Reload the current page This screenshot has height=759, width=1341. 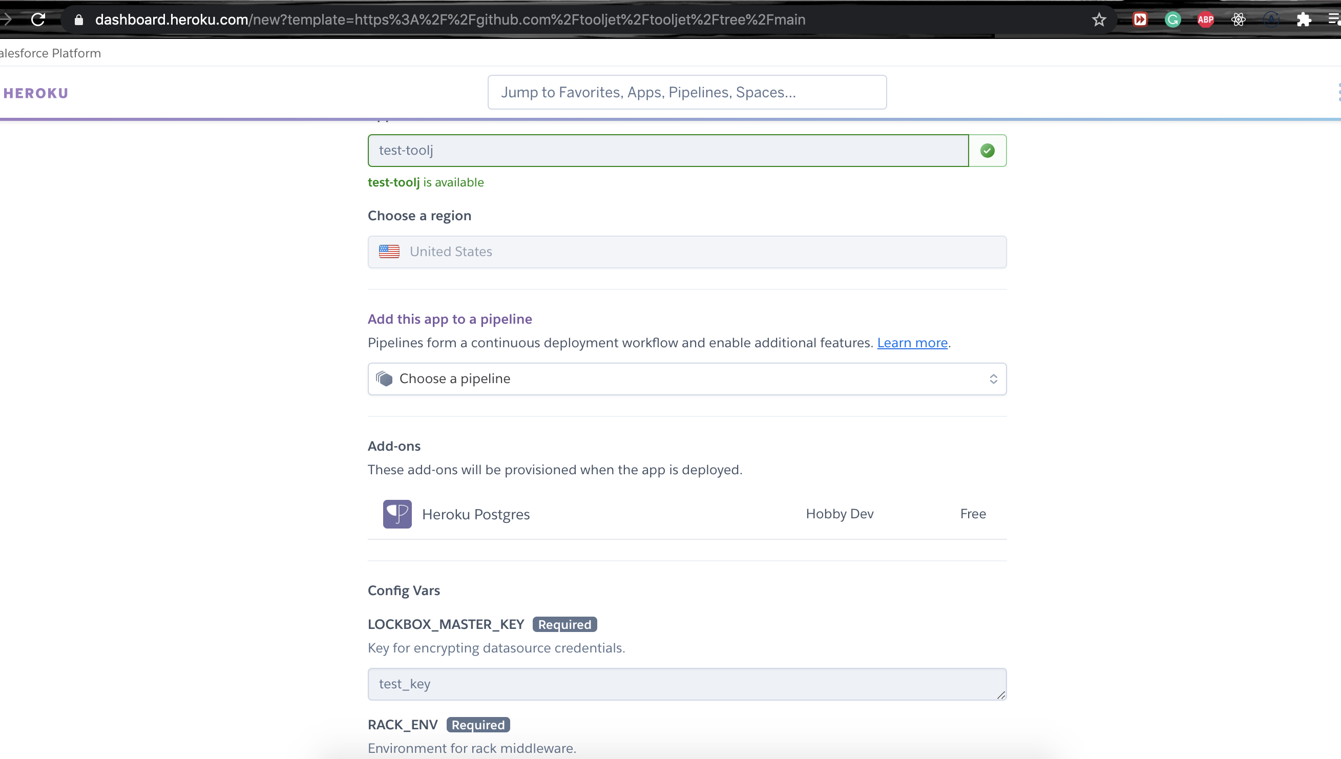[x=37, y=19]
